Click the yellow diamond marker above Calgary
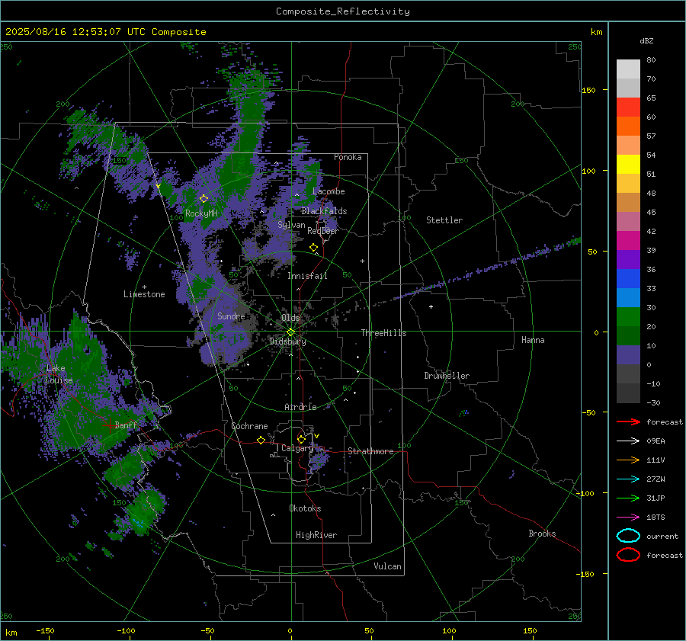Image resolution: width=686 pixels, height=641 pixels. [301, 439]
